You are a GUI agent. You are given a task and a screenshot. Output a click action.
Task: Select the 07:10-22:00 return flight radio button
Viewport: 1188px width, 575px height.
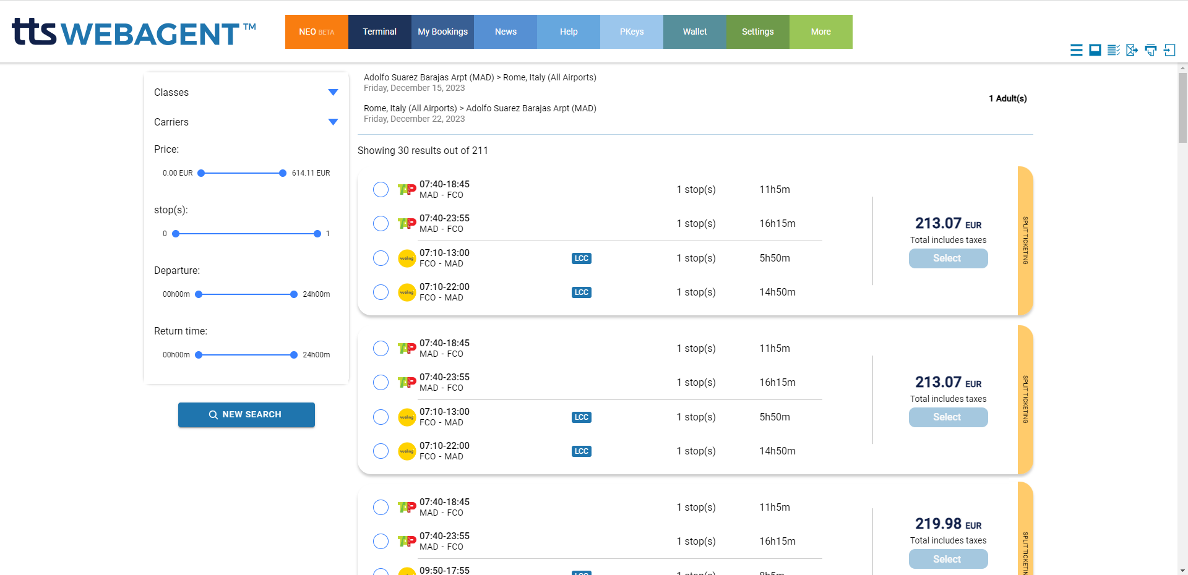click(381, 292)
